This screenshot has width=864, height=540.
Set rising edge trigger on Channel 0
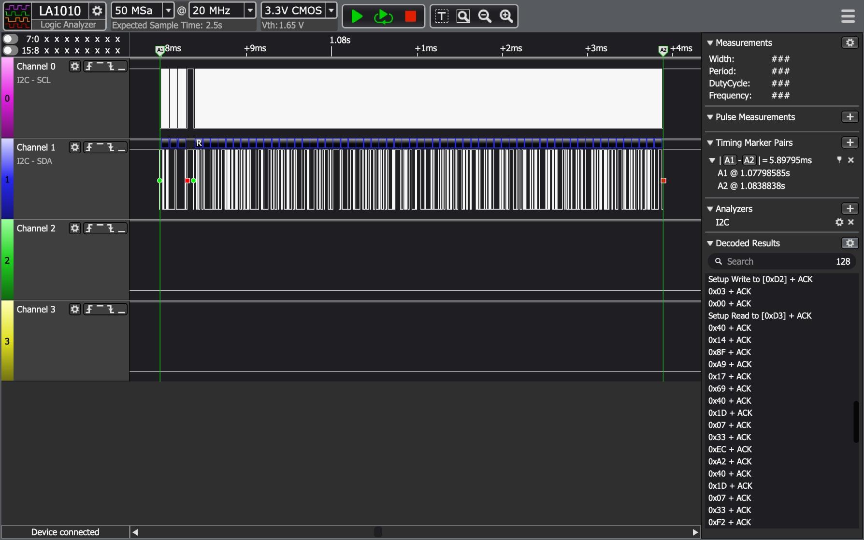(89, 66)
